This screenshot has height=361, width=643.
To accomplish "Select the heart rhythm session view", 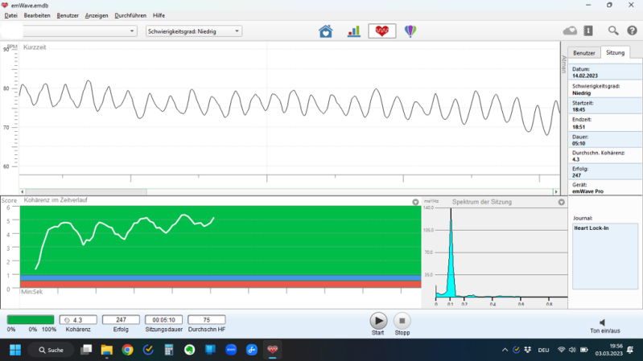I will point(381,31).
